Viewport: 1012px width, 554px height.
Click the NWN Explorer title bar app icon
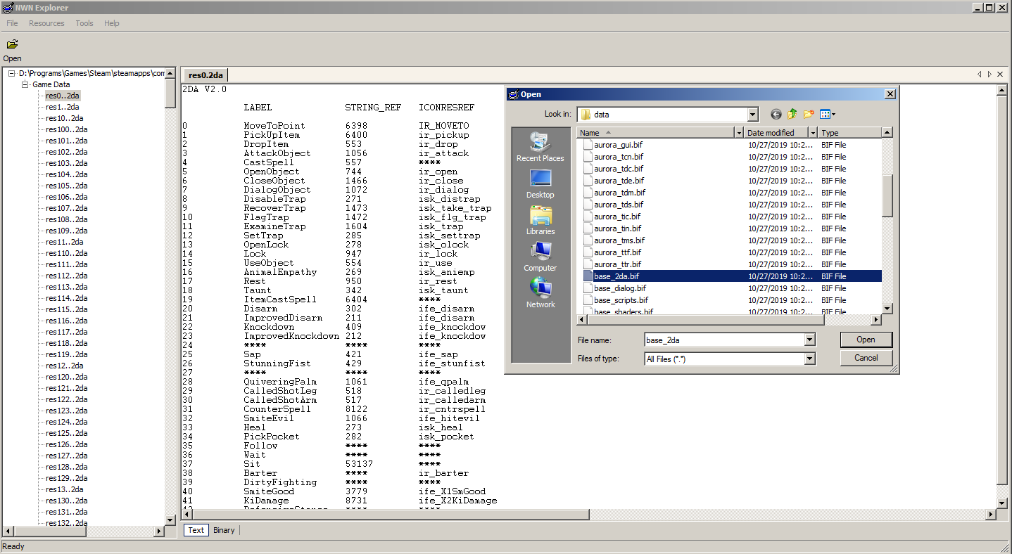point(8,7)
